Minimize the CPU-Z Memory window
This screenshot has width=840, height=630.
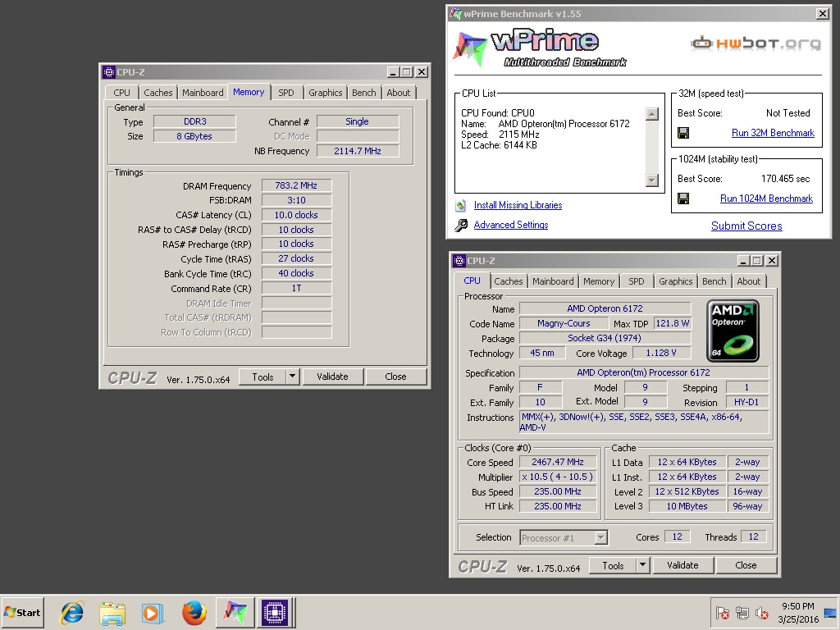393,72
